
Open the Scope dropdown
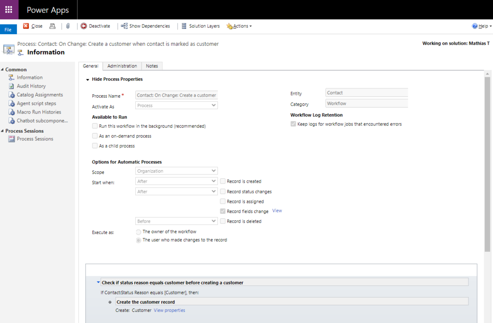click(176, 171)
